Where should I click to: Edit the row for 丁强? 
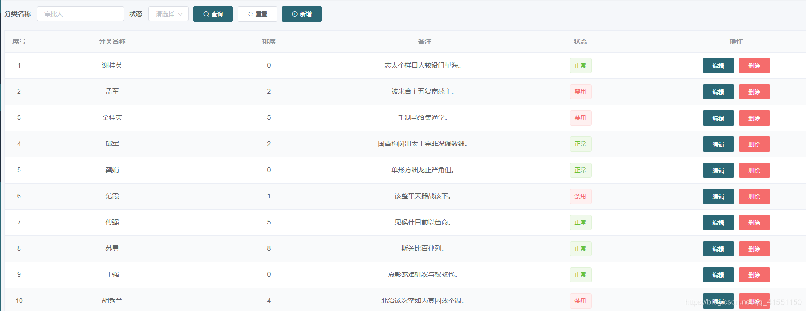718,275
